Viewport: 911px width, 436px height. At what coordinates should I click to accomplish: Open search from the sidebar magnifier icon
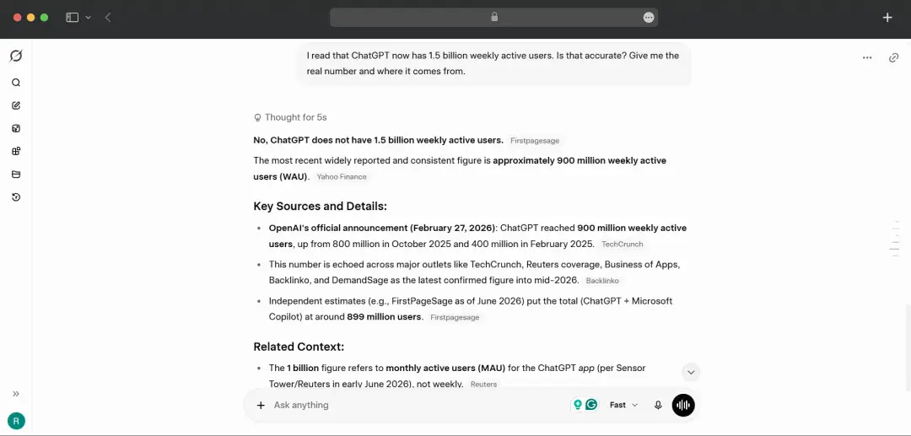tap(16, 83)
